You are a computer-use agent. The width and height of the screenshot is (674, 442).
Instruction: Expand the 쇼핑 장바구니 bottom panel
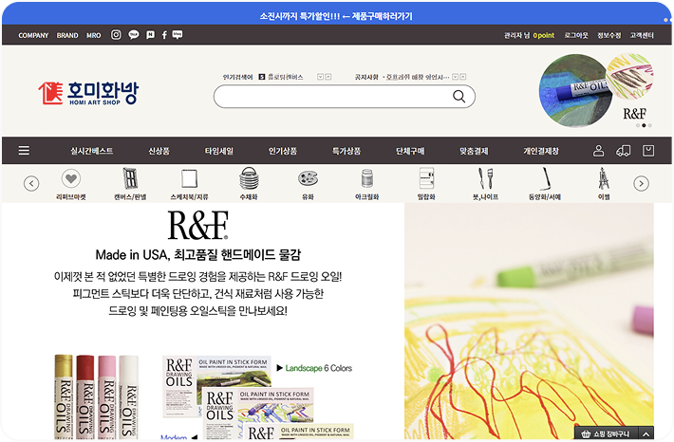coord(616,433)
